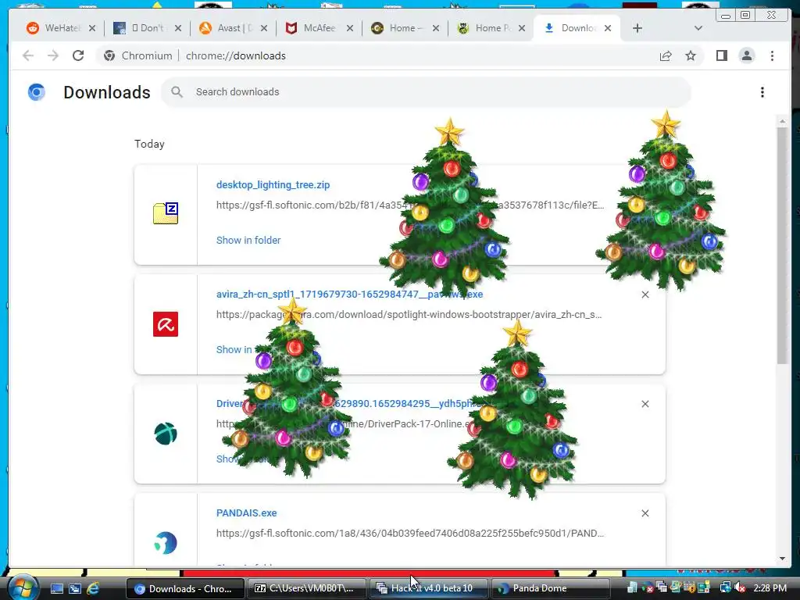800x600 pixels.
Task: Remove the DriverPack download from list
Action: 645,404
